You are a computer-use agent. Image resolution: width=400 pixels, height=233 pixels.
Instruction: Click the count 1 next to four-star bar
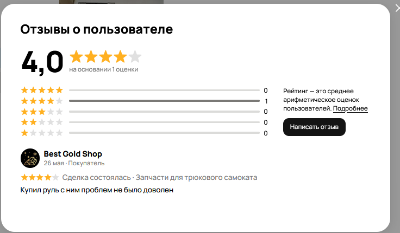point(266,101)
